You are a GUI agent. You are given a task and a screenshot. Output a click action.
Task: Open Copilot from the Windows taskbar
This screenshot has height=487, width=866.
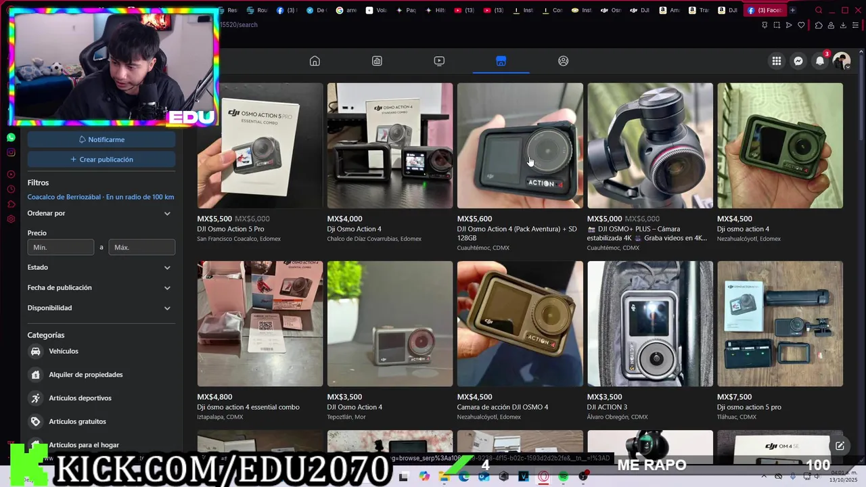tap(424, 477)
